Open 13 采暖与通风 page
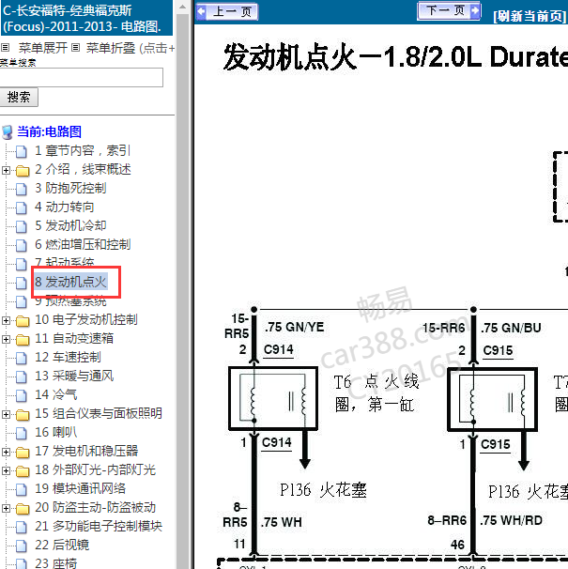The image size is (568, 569). 74,377
